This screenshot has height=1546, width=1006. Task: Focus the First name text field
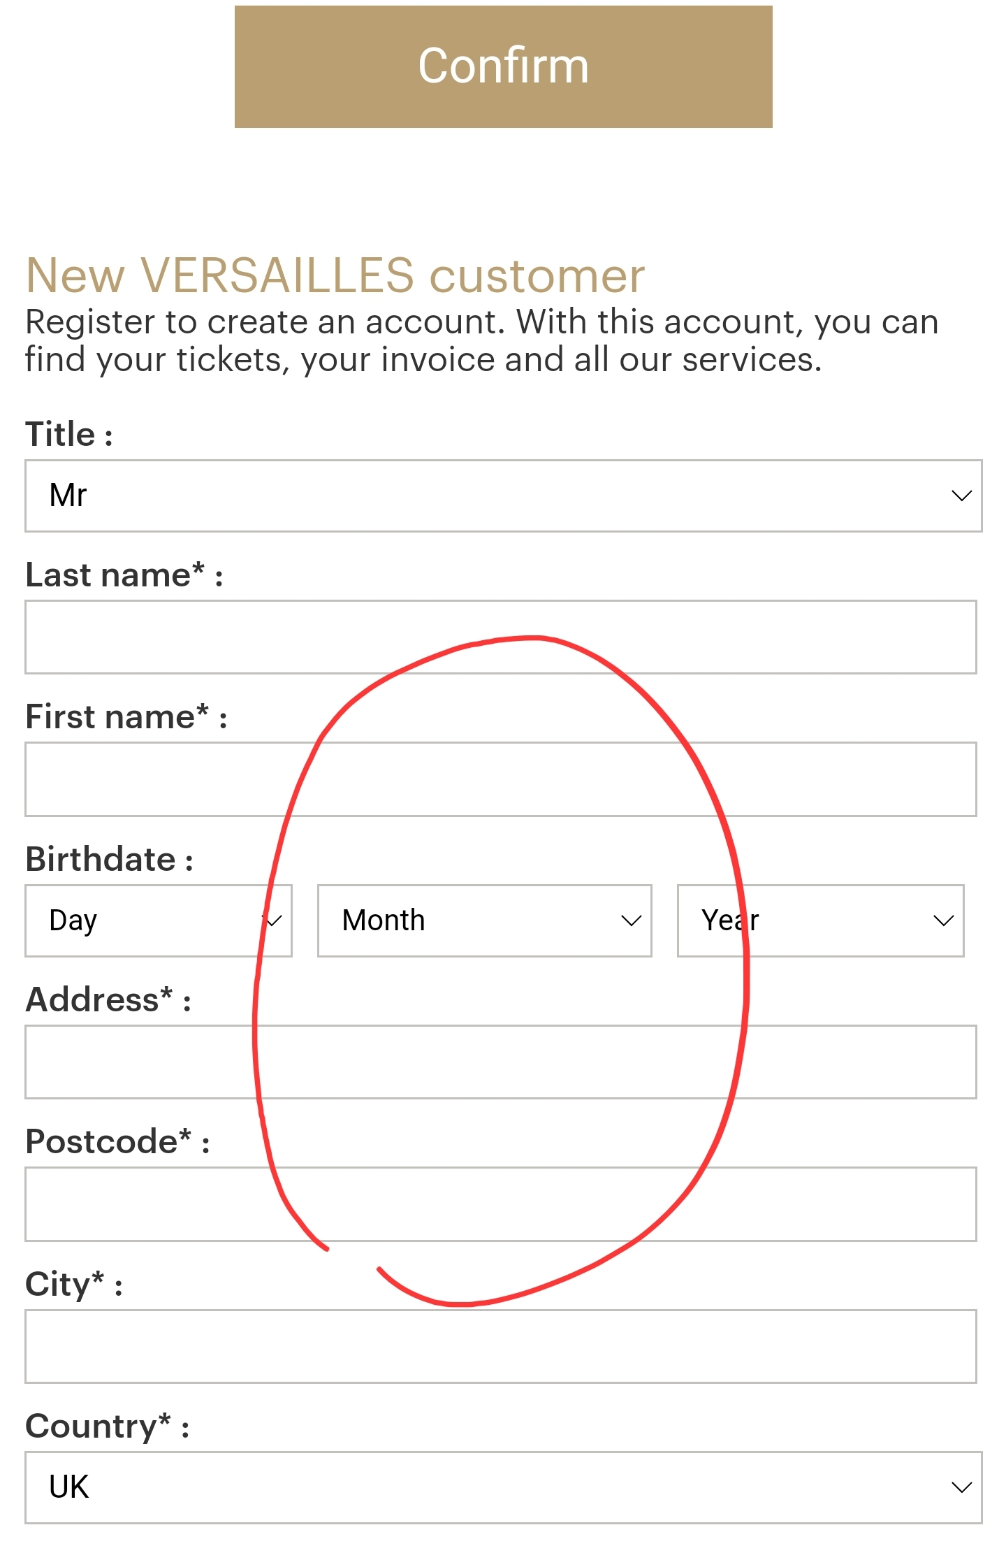[x=500, y=779]
